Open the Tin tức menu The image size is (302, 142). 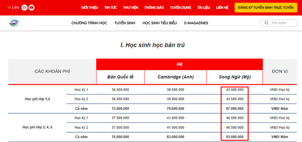click(111, 8)
